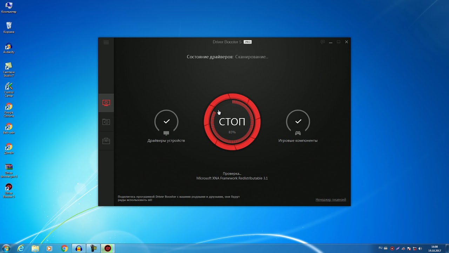Select the Корзина recycle bin icon

tap(9, 27)
